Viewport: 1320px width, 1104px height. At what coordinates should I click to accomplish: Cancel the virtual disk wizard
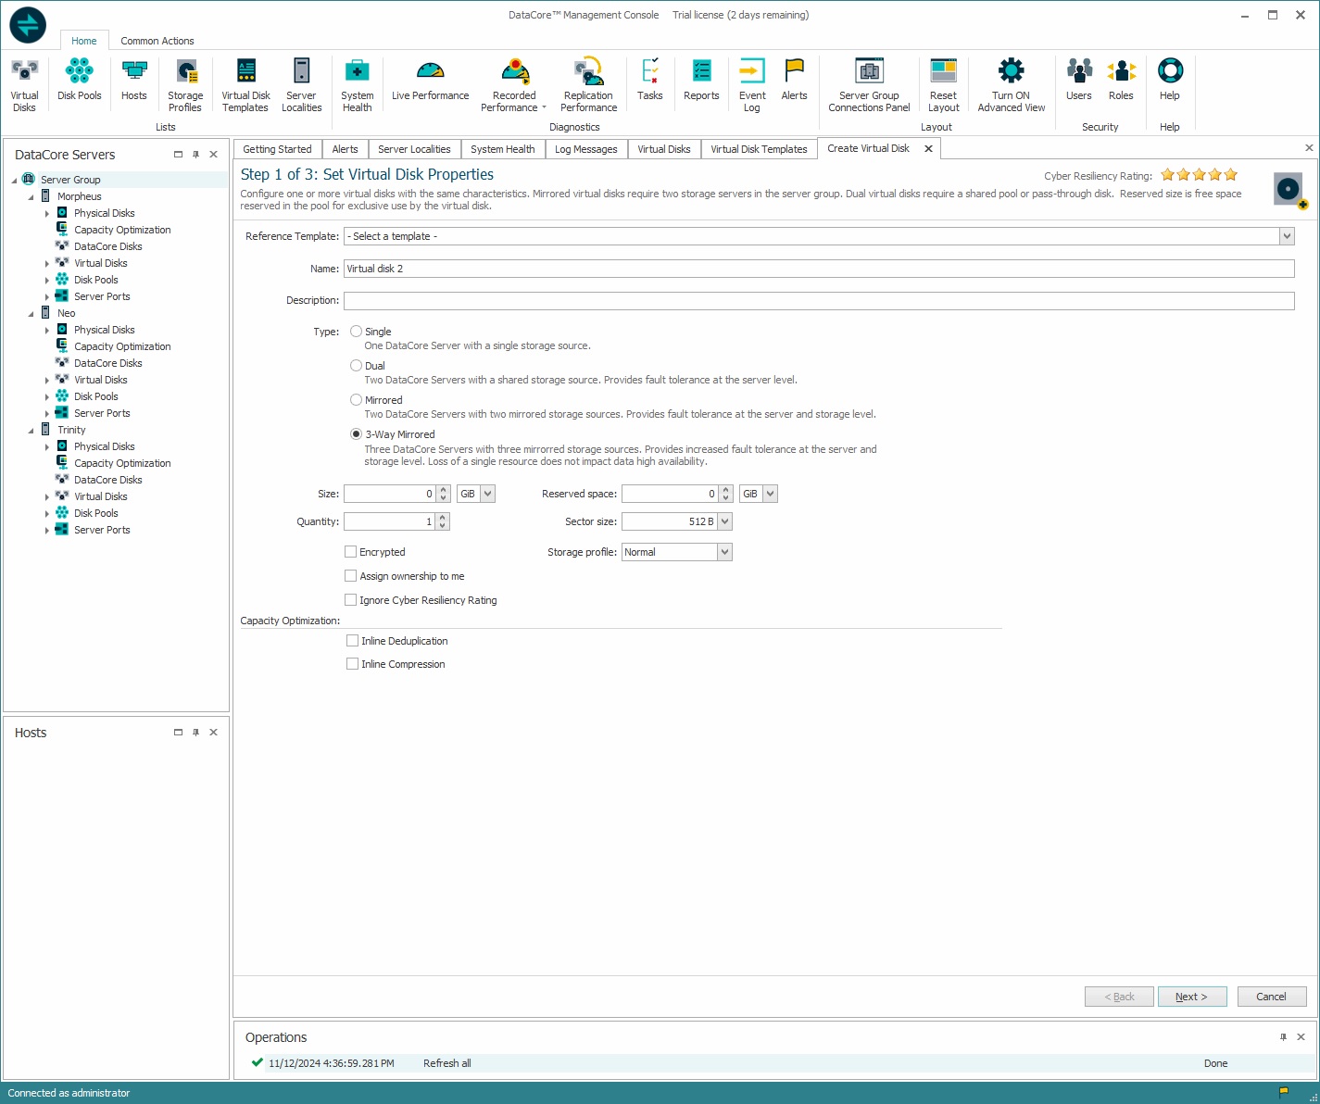click(x=1271, y=997)
